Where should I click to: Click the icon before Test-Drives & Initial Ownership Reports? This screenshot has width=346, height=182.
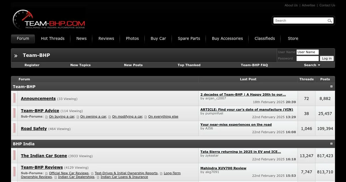(92, 173)
